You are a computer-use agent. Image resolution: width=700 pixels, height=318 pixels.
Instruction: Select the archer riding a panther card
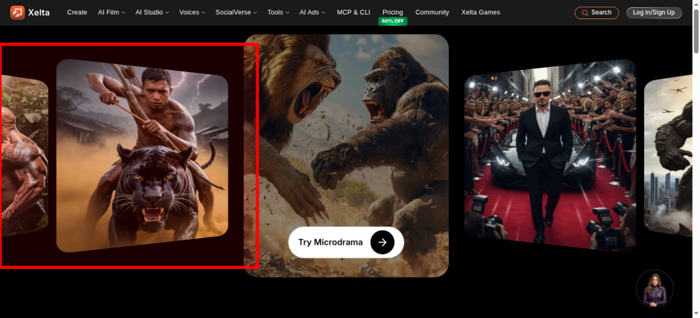(142, 155)
